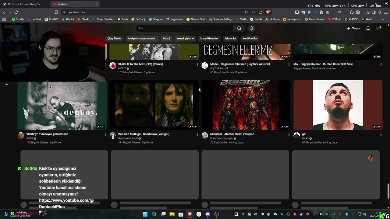390x219 pixels.
Task: Select the Çizgi filmler filter chip
Action: [x=115, y=38]
